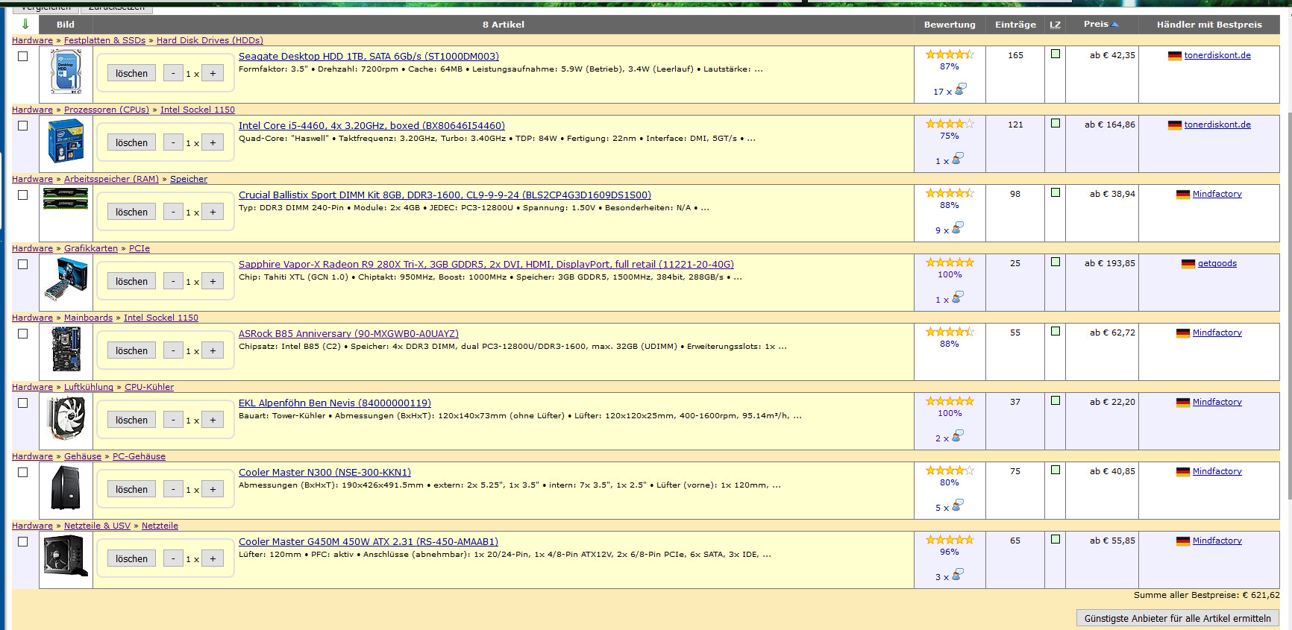Screen dimensions: 1292x630
Task: Enable LZ checkbox for Sapphire Radeon row
Action: pyautogui.click(x=1056, y=262)
